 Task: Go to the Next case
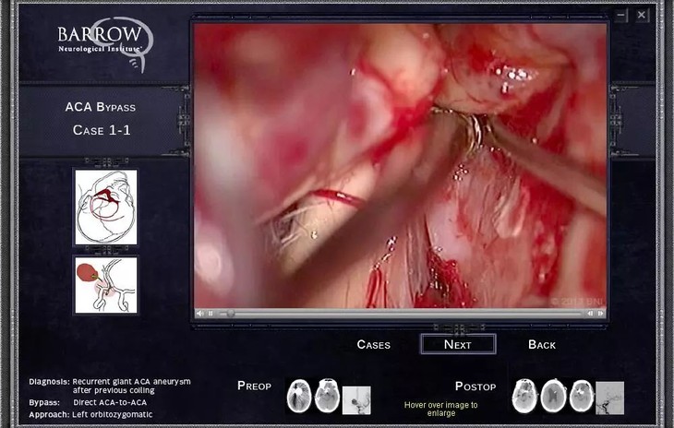[x=457, y=345]
